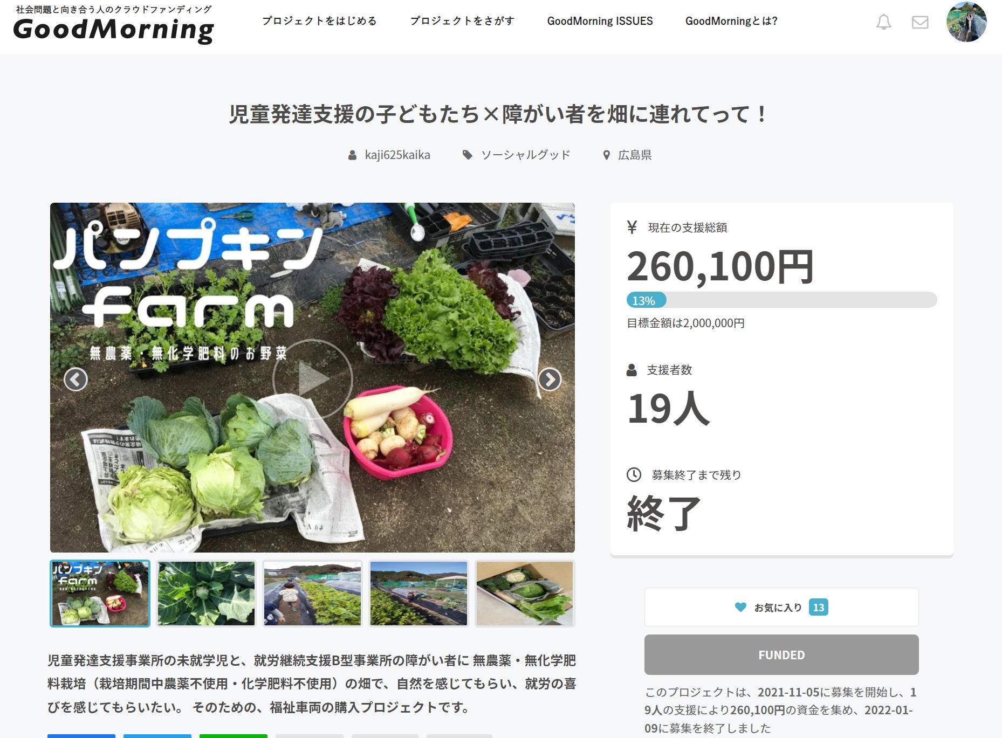Open the ソーシャルグッド category tag

coord(525,155)
